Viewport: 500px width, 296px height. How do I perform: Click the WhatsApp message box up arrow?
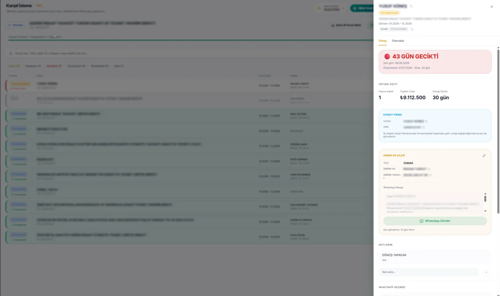coord(485,193)
